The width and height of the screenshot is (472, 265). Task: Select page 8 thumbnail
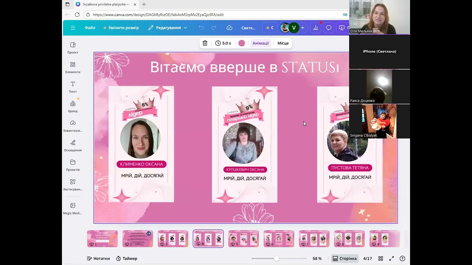[350, 239]
